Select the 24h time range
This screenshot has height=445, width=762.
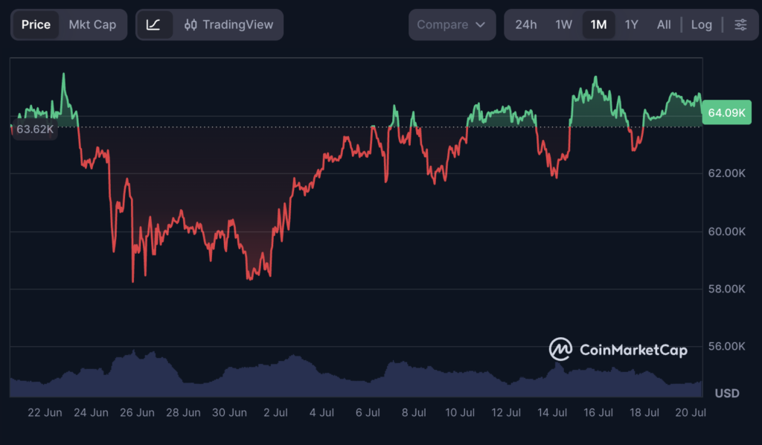526,25
